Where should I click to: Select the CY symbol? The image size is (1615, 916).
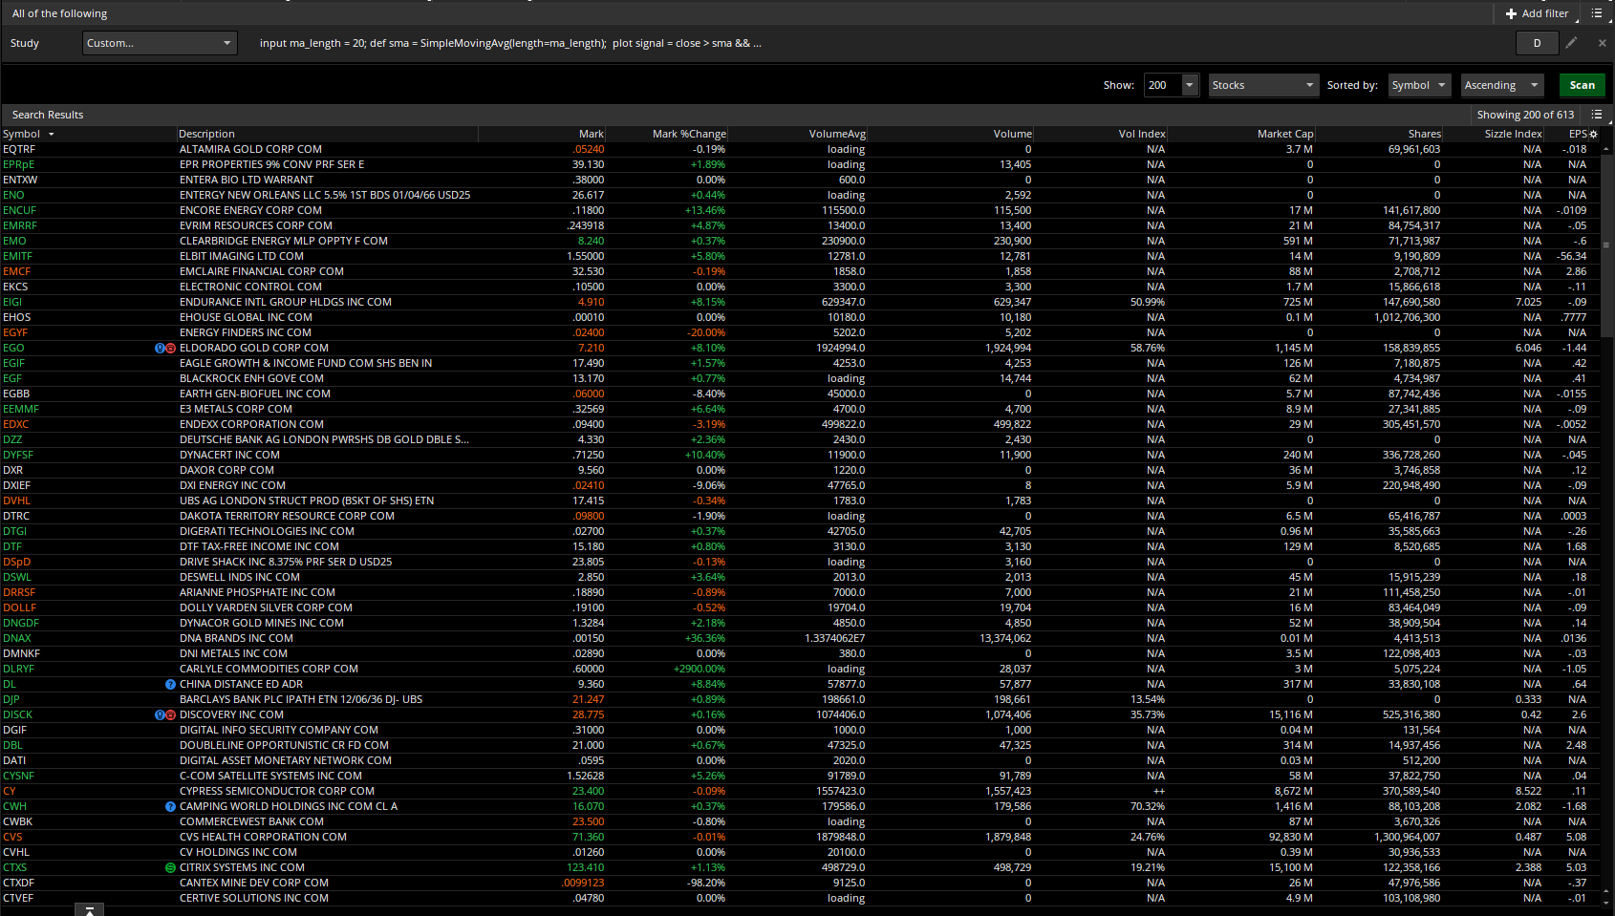pyautogui.click(x=10, y=792)
